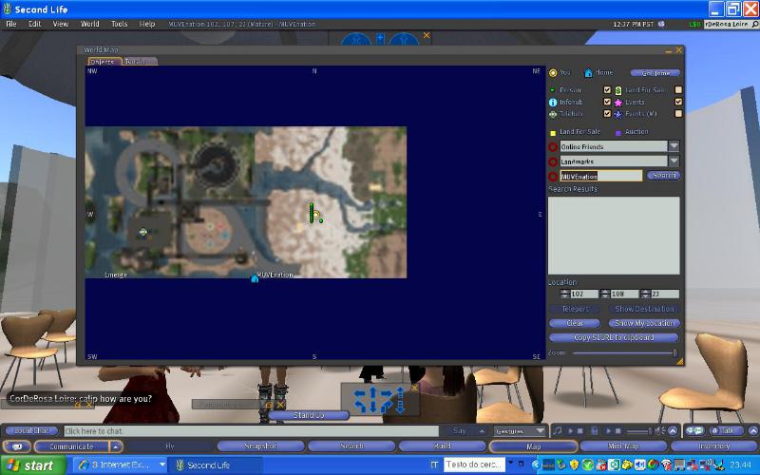Click the chat bubble icon beside Communicate
The image size is (760, 475).
click(x=17, y=446)
